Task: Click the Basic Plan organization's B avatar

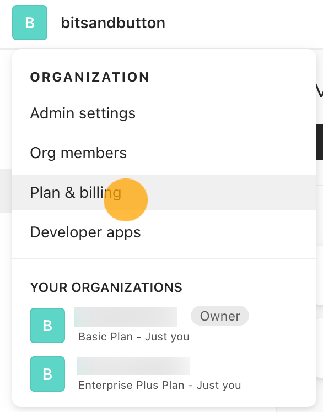Action: click(x=47, y=326)
